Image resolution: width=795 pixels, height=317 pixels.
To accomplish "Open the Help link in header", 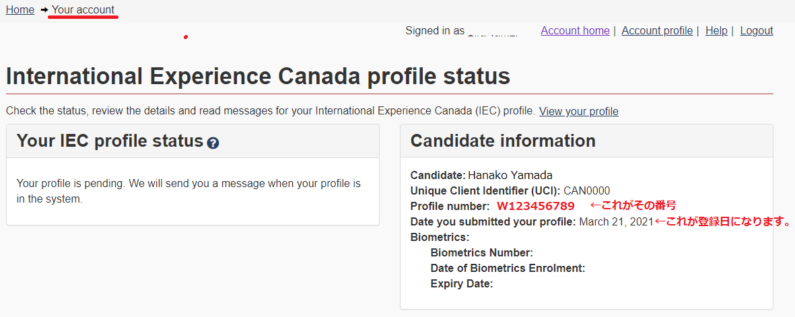I will point(716,30).
